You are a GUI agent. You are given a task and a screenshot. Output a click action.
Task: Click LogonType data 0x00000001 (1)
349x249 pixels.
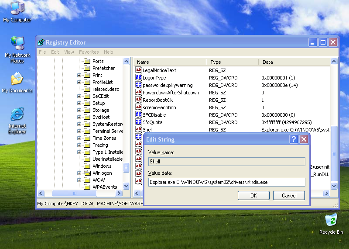[278, 78]
